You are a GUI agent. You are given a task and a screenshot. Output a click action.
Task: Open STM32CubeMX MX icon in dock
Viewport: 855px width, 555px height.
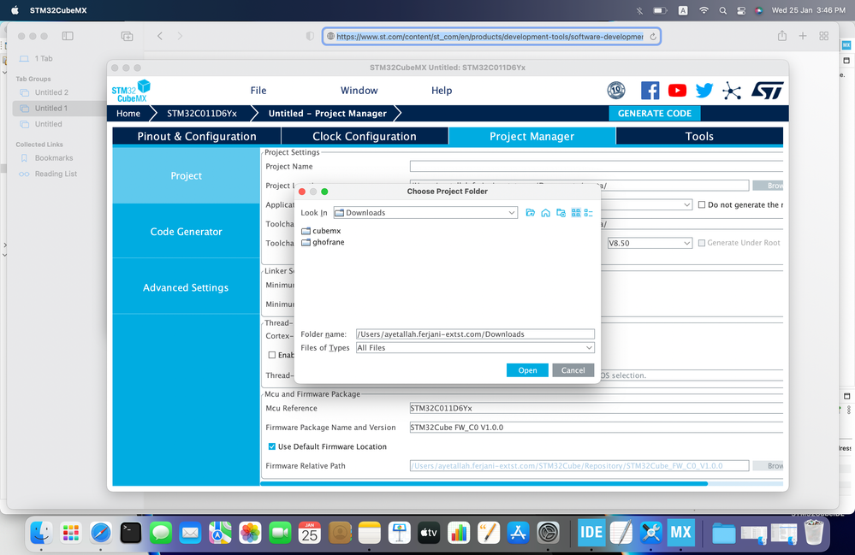[680, 532]
